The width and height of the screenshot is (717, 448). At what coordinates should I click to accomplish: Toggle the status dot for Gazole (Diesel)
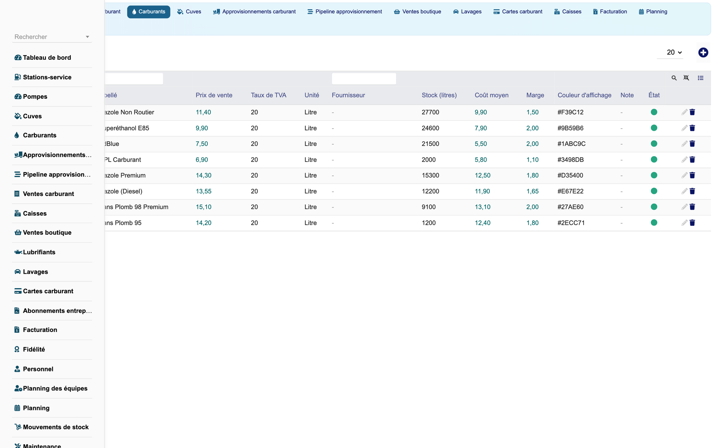click(654, 191)
